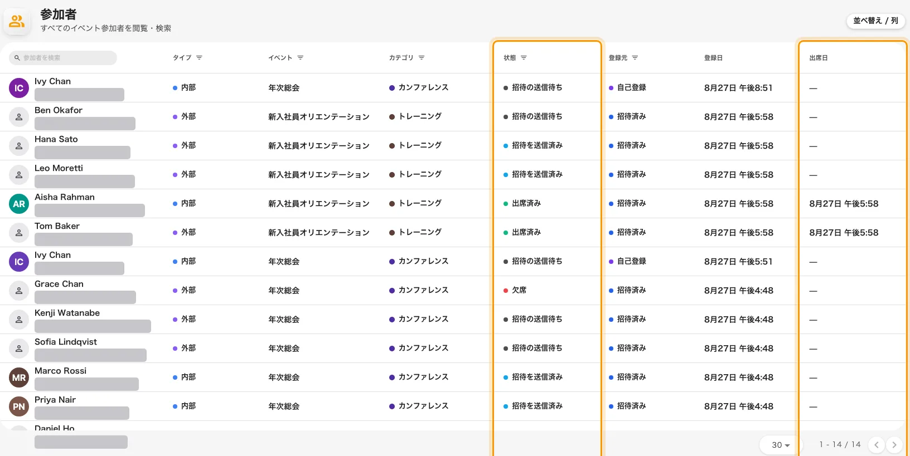This screenshot has height=456, width=910.
Task: Open the 状態 column filter icon
Action: pos(524,58)
